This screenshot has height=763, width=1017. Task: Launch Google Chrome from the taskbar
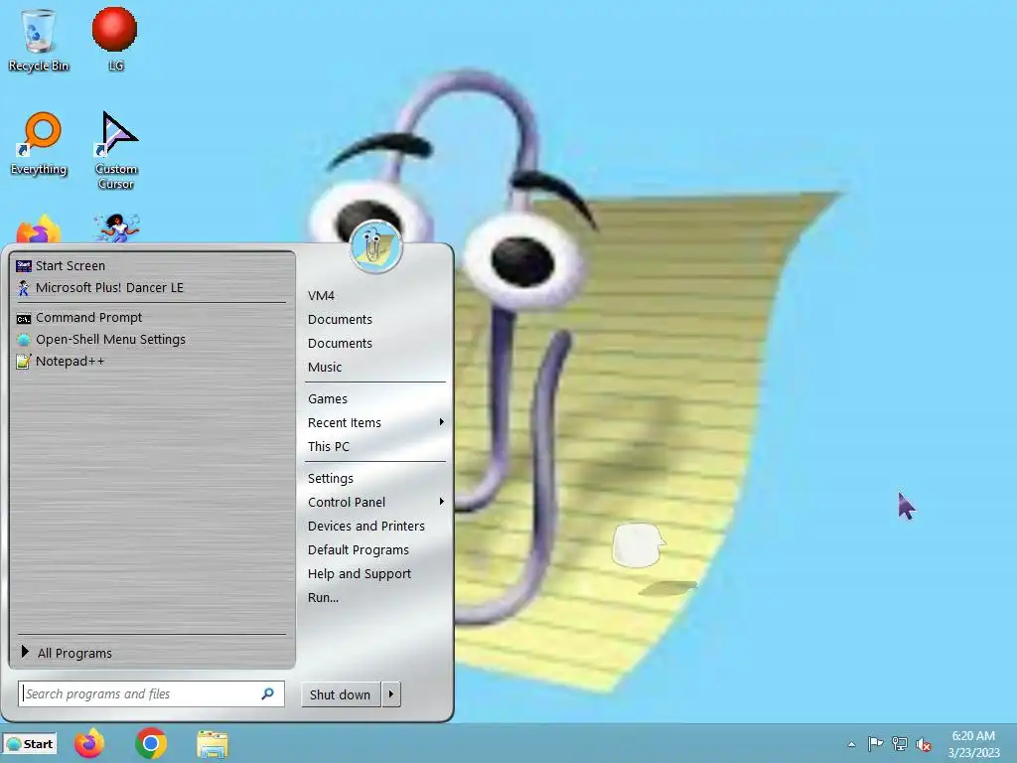coord(151,743)
